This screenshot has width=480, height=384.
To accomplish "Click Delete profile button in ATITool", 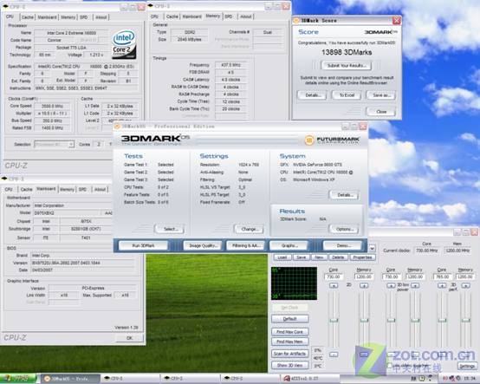I will pyautogui.click(x=338, y=257).
